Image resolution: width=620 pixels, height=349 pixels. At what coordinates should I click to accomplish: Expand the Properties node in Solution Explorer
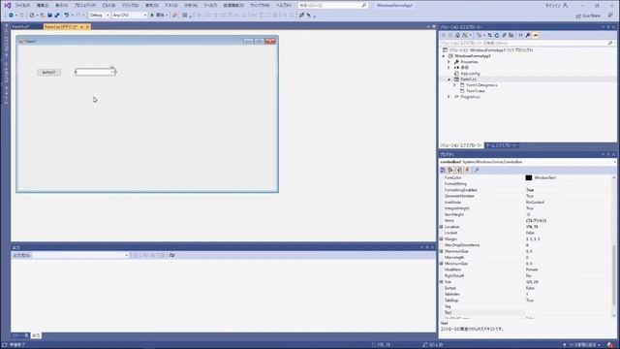click(449, 62)
